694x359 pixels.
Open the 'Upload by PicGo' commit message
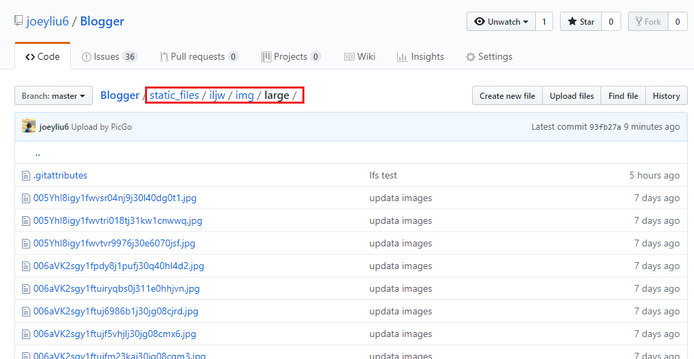102,127
